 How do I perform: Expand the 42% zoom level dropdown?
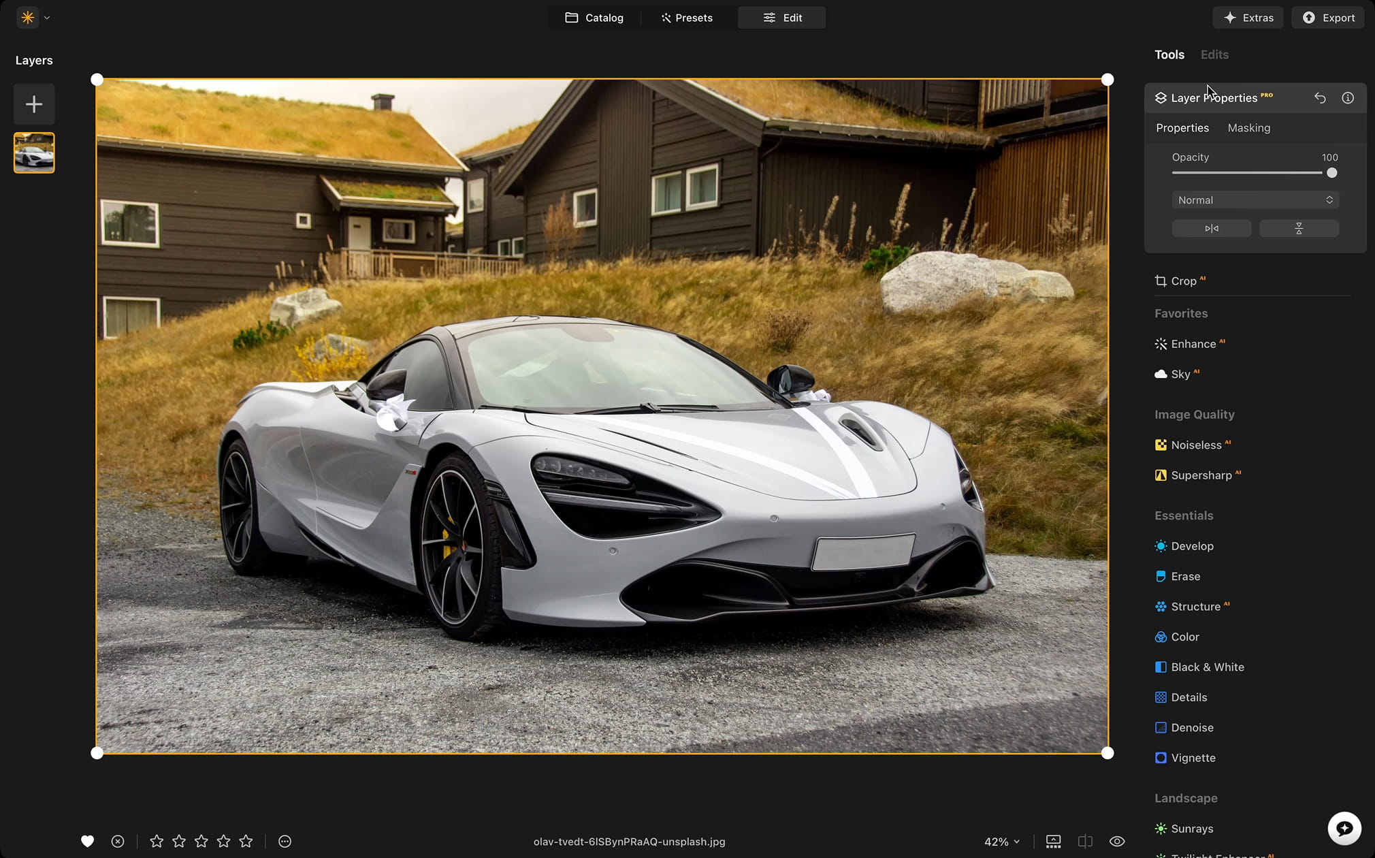pyautogui.click(x=1002, y=842)
